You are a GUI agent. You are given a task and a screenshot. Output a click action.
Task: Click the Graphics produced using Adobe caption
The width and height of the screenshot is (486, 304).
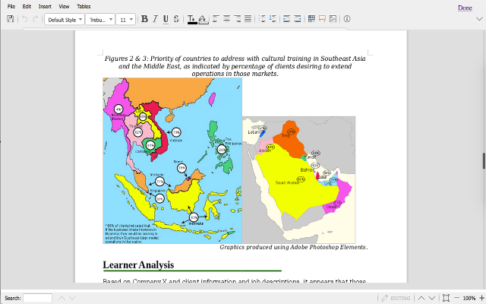click(x=294, y=247)
